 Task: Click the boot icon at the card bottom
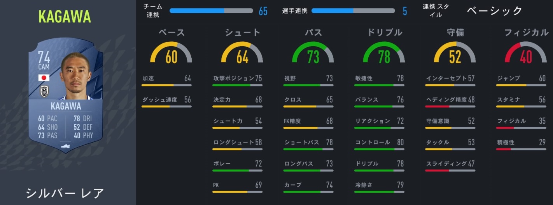[65, 146]
